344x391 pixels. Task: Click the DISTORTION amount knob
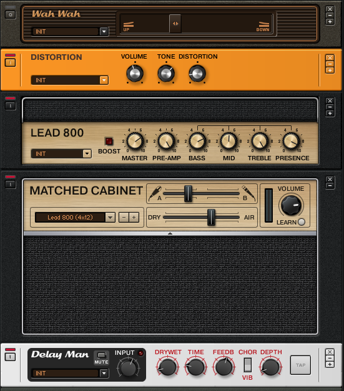197,74
